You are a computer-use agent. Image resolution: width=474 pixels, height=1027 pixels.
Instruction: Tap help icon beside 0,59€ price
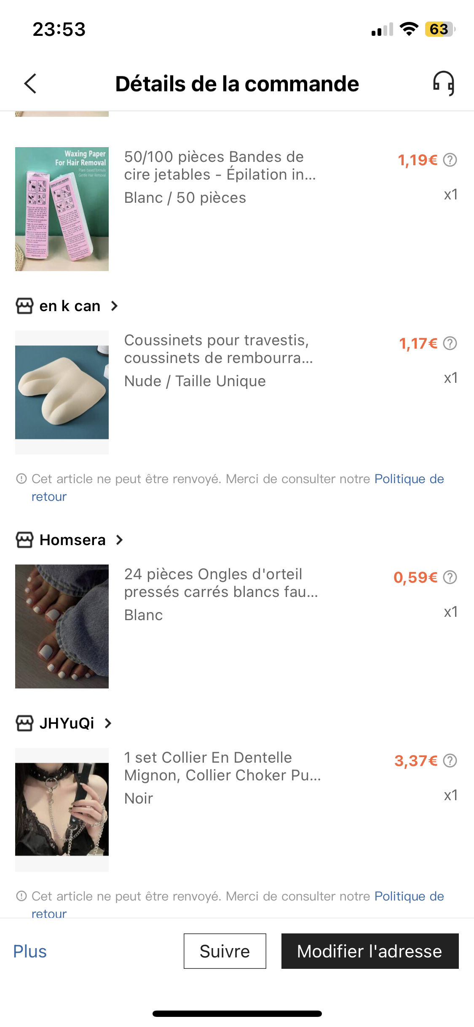pyautogui.click(x=450, y=577)
